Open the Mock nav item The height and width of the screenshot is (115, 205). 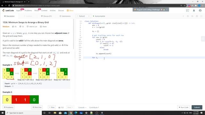click(x=37, y=11)
